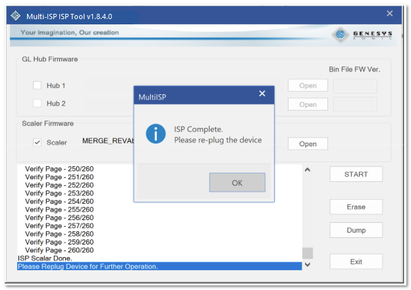This screenshot has height=290, width=411.
Task: Click the Open button for Hub 2
Action: (308, 104)
